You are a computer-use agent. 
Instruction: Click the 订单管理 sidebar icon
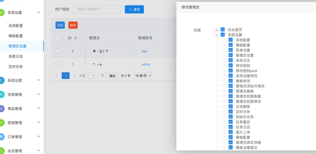[x=1, y=137]
